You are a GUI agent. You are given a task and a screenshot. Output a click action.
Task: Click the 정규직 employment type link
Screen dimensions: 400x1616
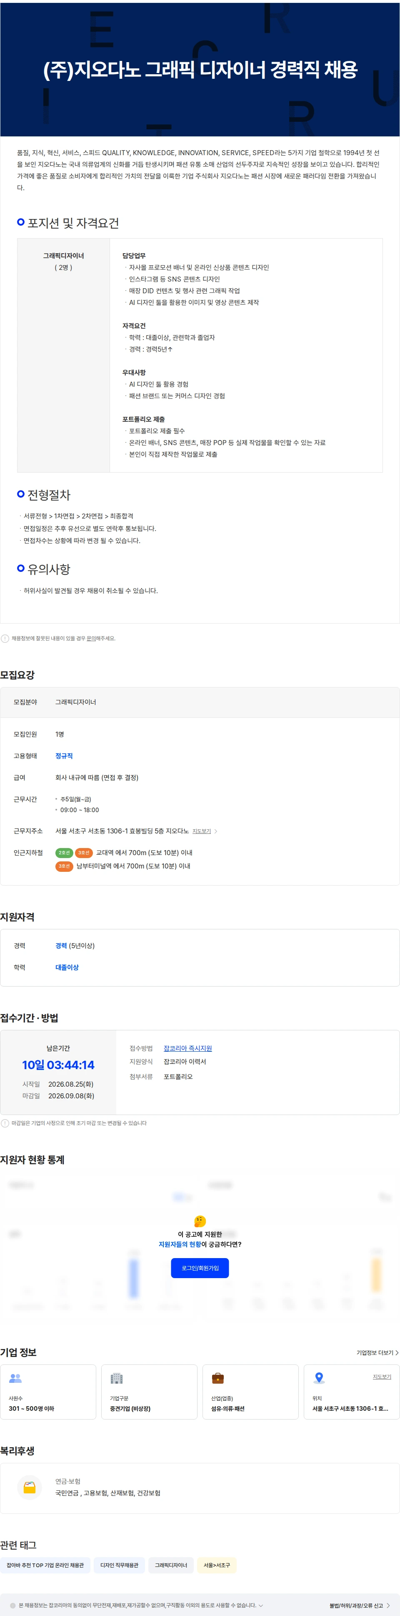64,756
